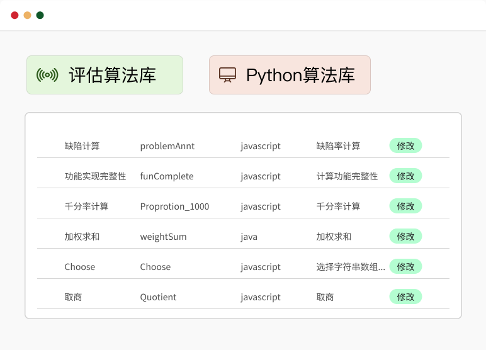
Task: Click 修改 in the Quotient row
Action: pyautogui.click(x=405, y=296)
